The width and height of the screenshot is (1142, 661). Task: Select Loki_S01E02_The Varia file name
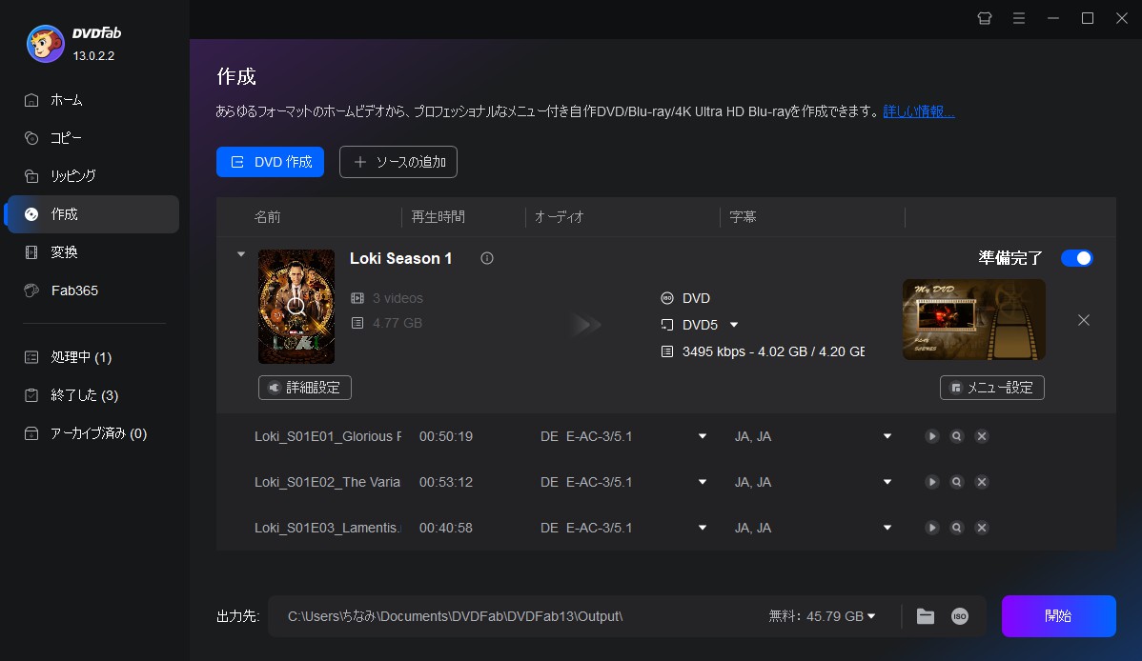click(x=327, y=482)
